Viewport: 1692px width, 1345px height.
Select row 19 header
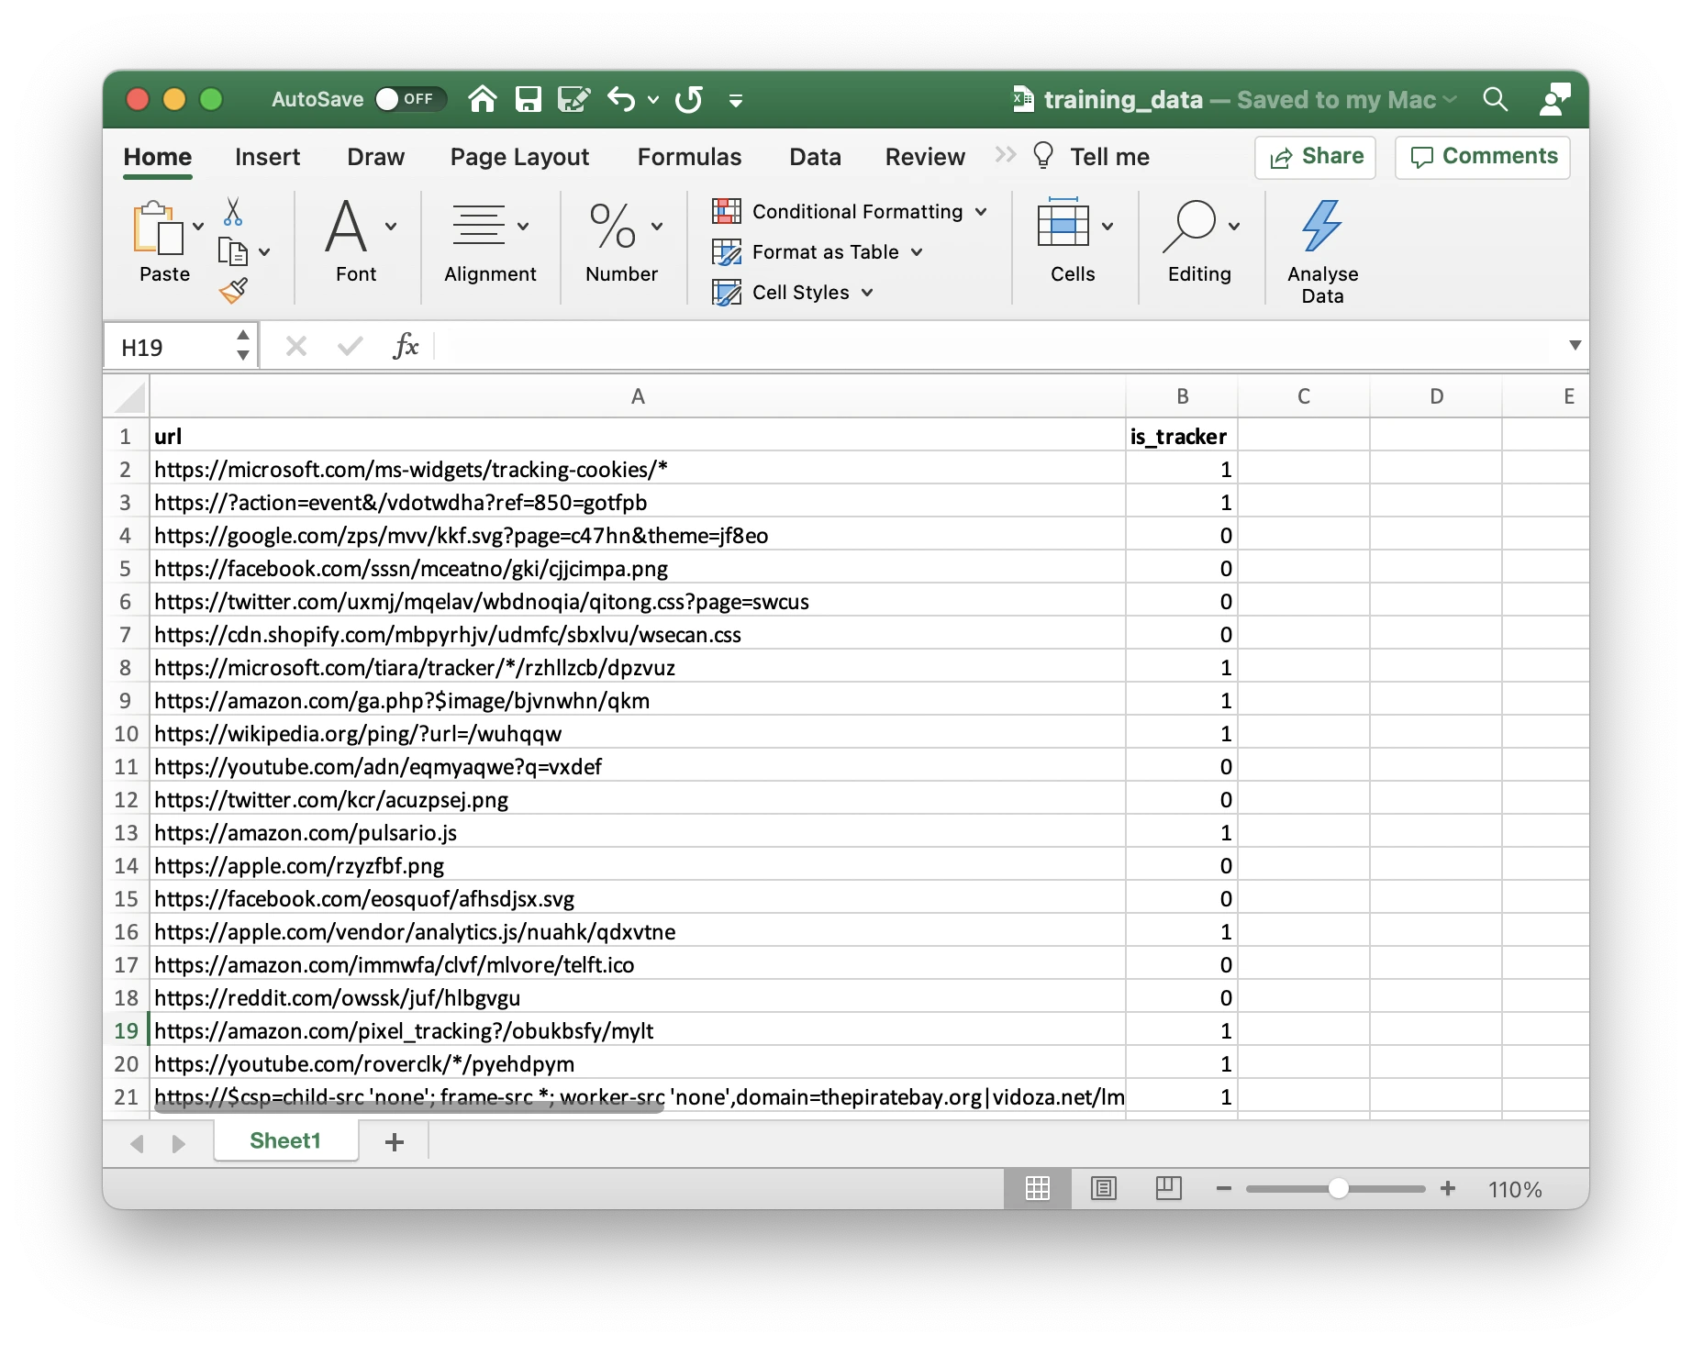click(126, 1030)
